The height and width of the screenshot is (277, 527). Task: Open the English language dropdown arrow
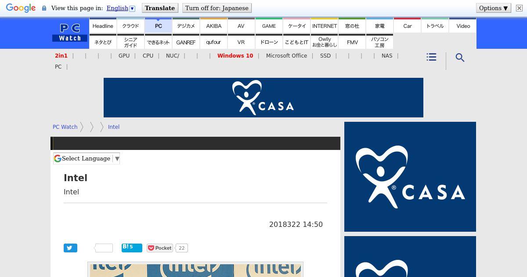[132, 8]
